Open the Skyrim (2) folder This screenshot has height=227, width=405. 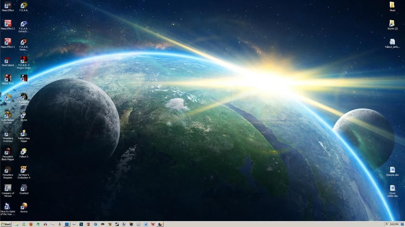[392, 23]
